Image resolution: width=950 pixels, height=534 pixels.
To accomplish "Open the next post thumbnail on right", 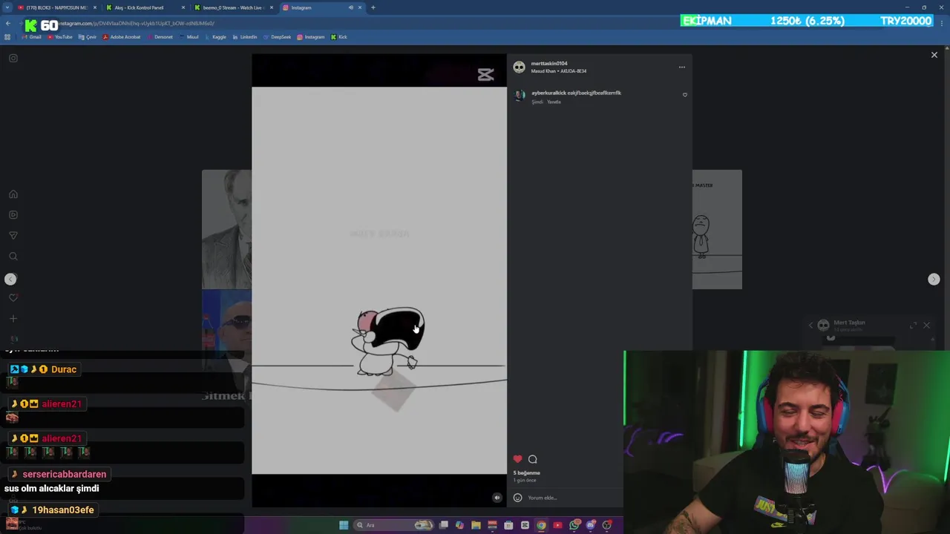I will pyautogui.click(x=717, y=229).
